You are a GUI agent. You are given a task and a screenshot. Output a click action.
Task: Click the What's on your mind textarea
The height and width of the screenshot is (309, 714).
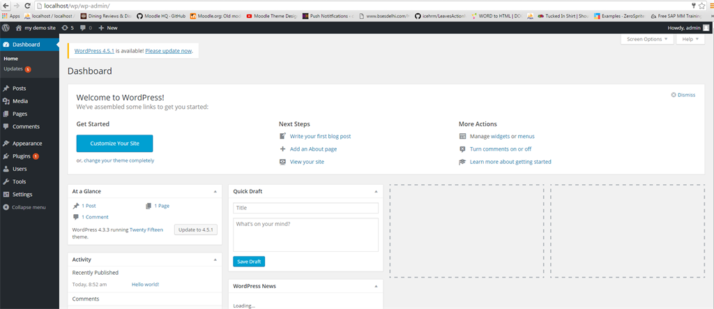[305, 234]
